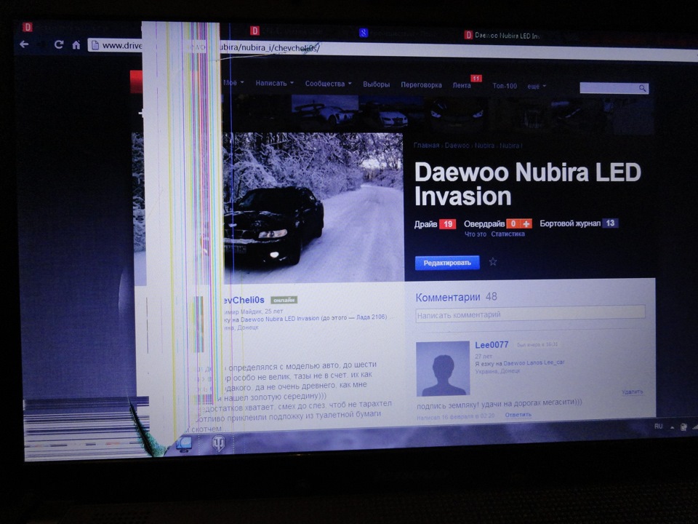Click the orange plus next to Овердрайв

(526, 223)
